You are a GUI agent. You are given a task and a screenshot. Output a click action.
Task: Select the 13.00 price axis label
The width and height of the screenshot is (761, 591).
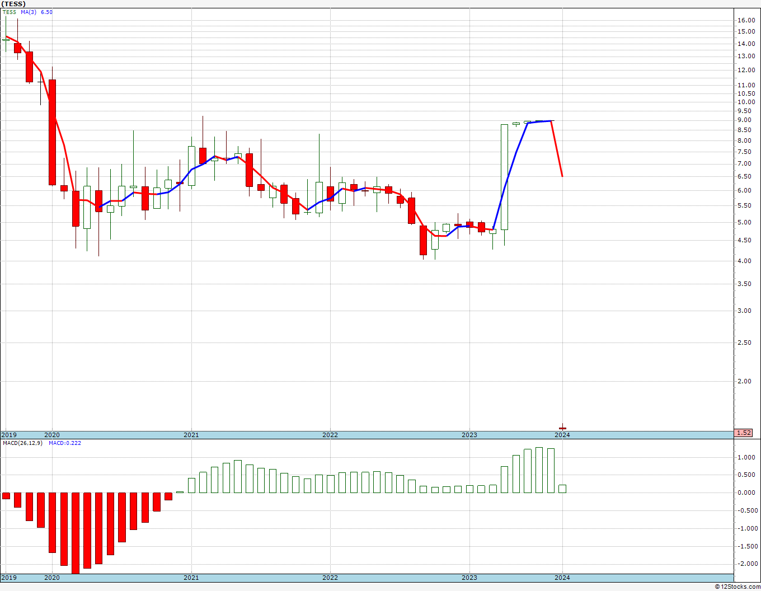tap(746, 56)
